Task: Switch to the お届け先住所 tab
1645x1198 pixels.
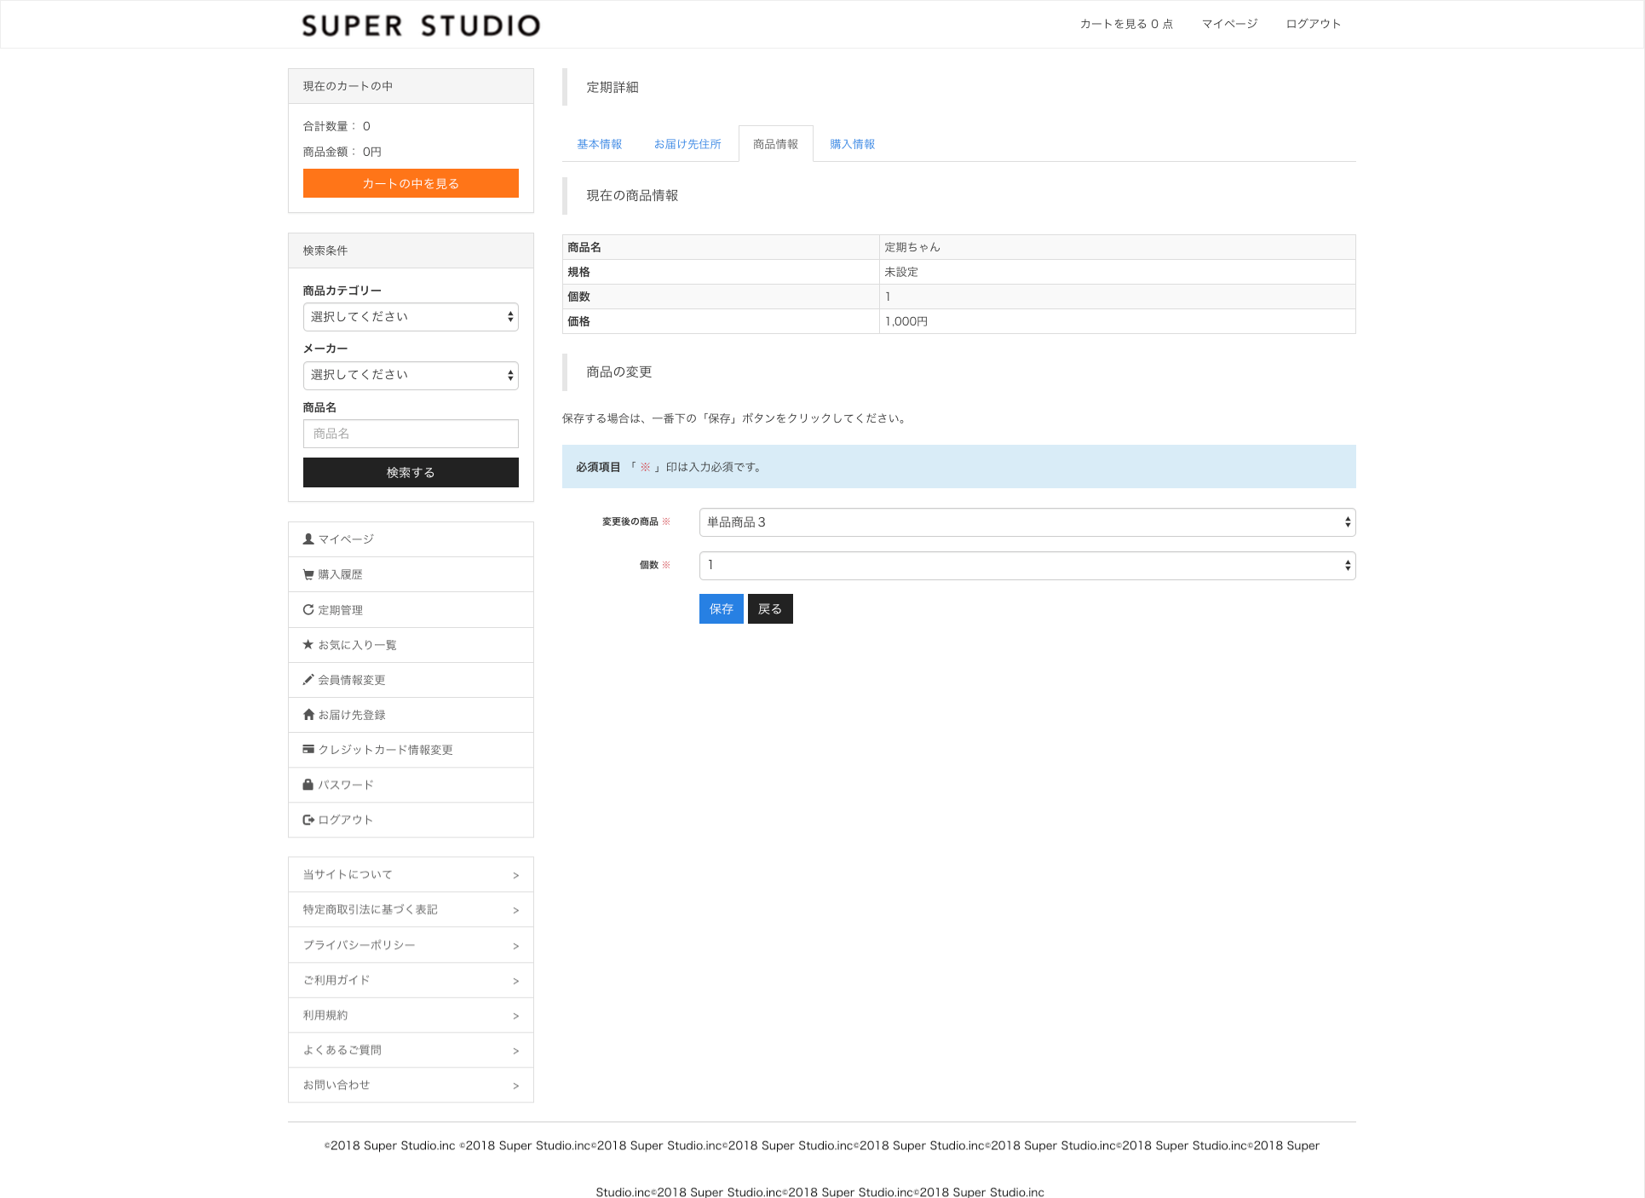Action: pyautogui.click(x=687, y=144)
